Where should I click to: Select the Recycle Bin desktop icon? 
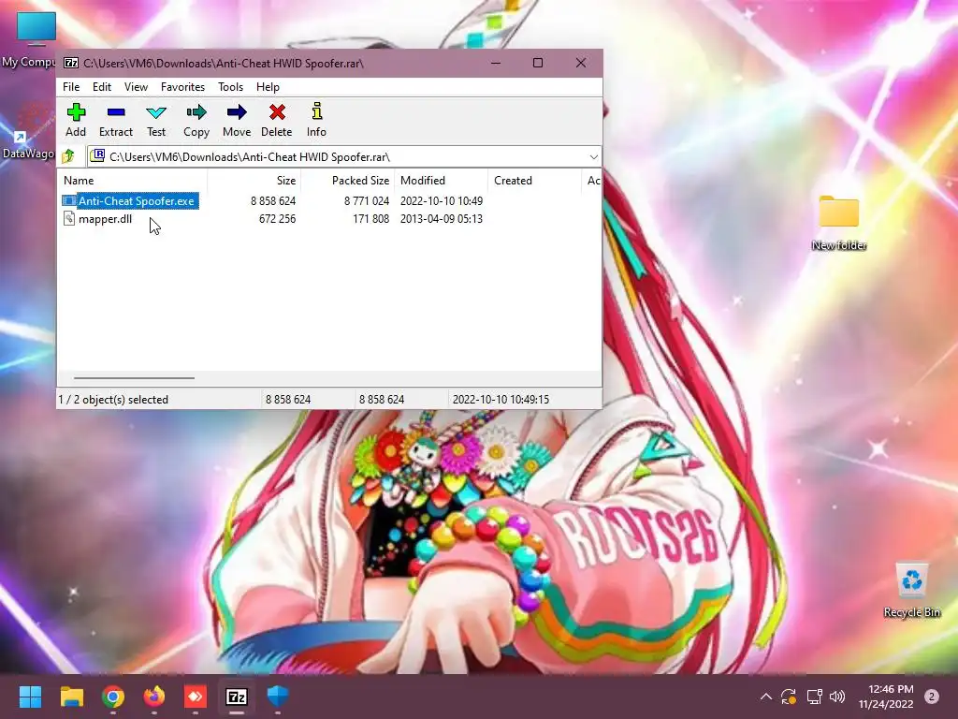tap(911, 590)
